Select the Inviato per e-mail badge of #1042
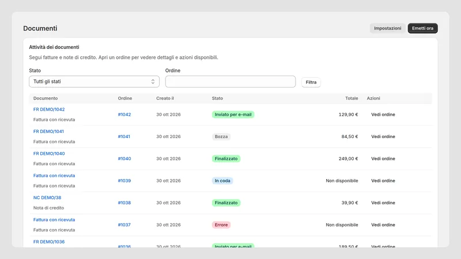 pos(233,115)
